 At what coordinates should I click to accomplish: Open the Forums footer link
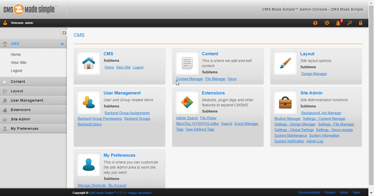pos(330,192)
